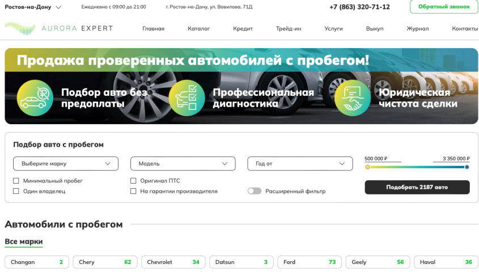The image size is (479, 272).
Task: Open the Chevrolet brand button
Action: [x=173, y=262]
